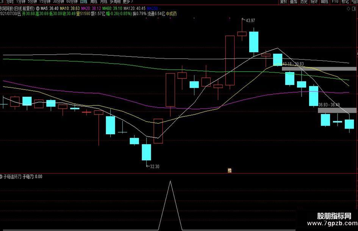The height and width of the screenshot is (231, 358).
Task: Select the 1分钟 period tab
Action: tap(21, 2)
